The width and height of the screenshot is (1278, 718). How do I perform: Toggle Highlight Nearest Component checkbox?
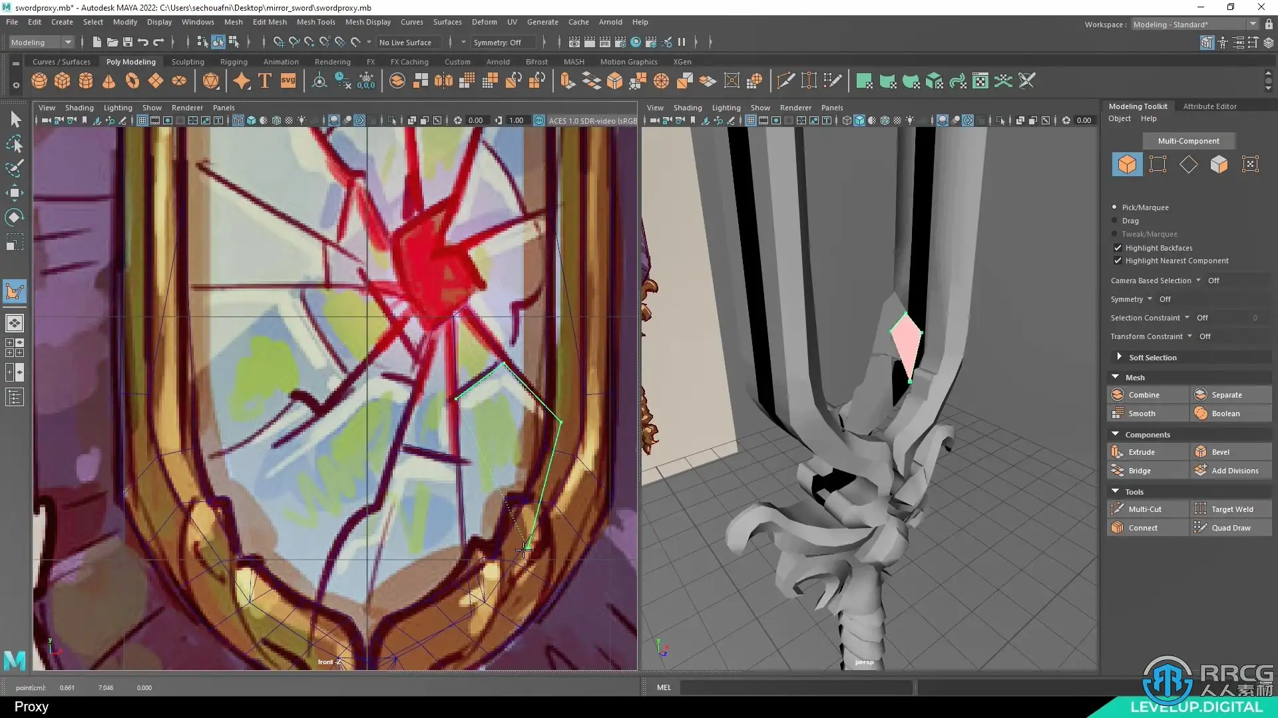pos(1118,261)
